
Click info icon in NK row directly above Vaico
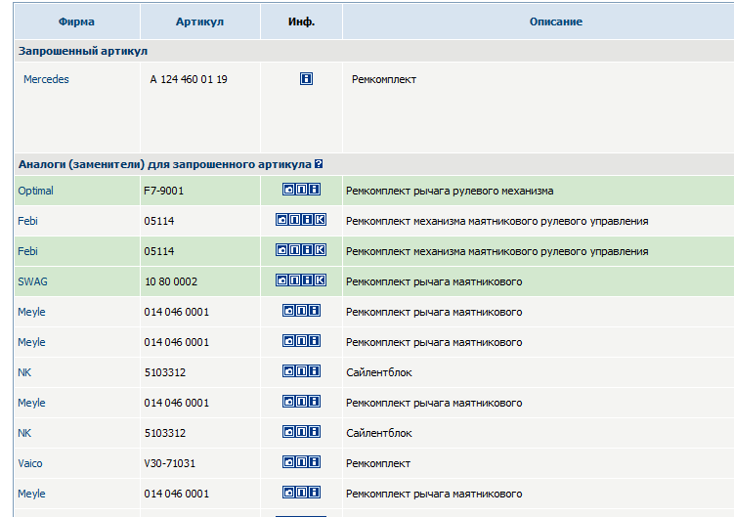[314, 431]
